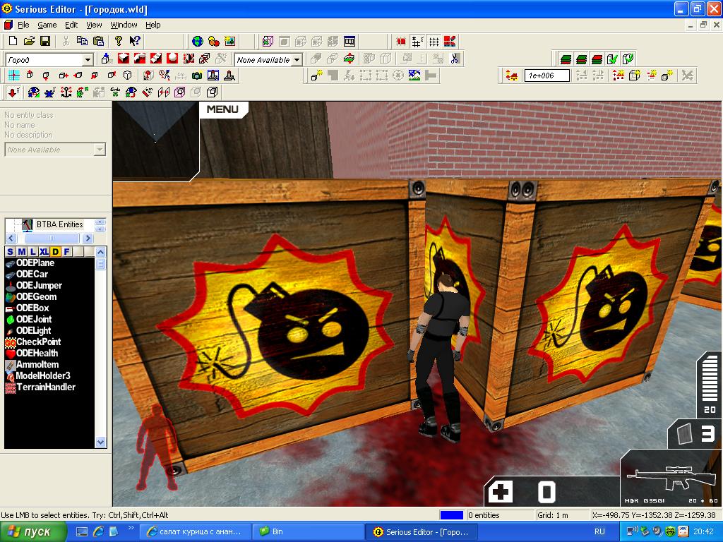The height and width of the screenshot is (542, 723).
Task: Click the MENU button in the viewport
Action: (x=222, y=109)
